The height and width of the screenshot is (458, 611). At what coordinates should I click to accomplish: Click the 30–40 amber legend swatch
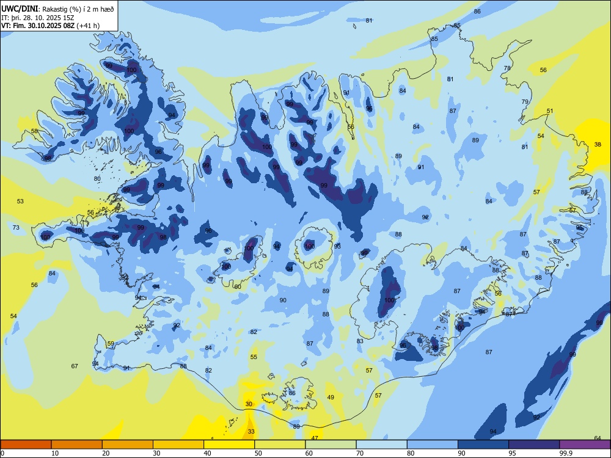coord(178,445)
